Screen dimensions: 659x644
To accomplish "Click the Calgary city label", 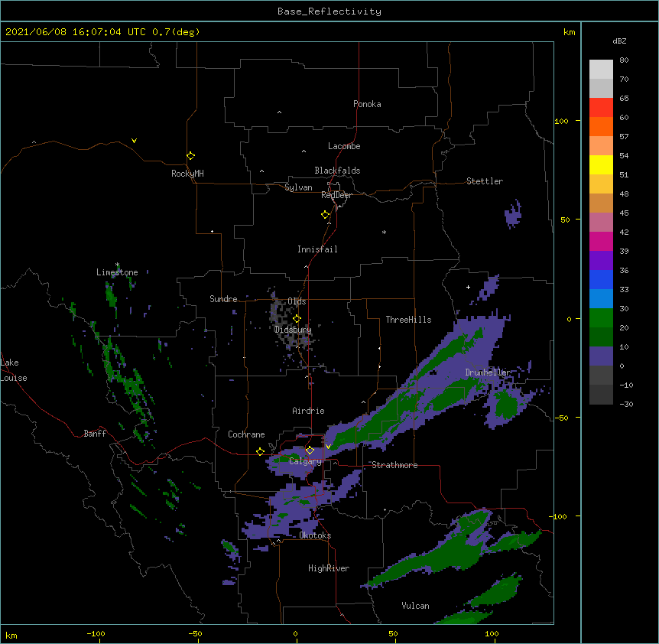I will [x=305, y=461].
